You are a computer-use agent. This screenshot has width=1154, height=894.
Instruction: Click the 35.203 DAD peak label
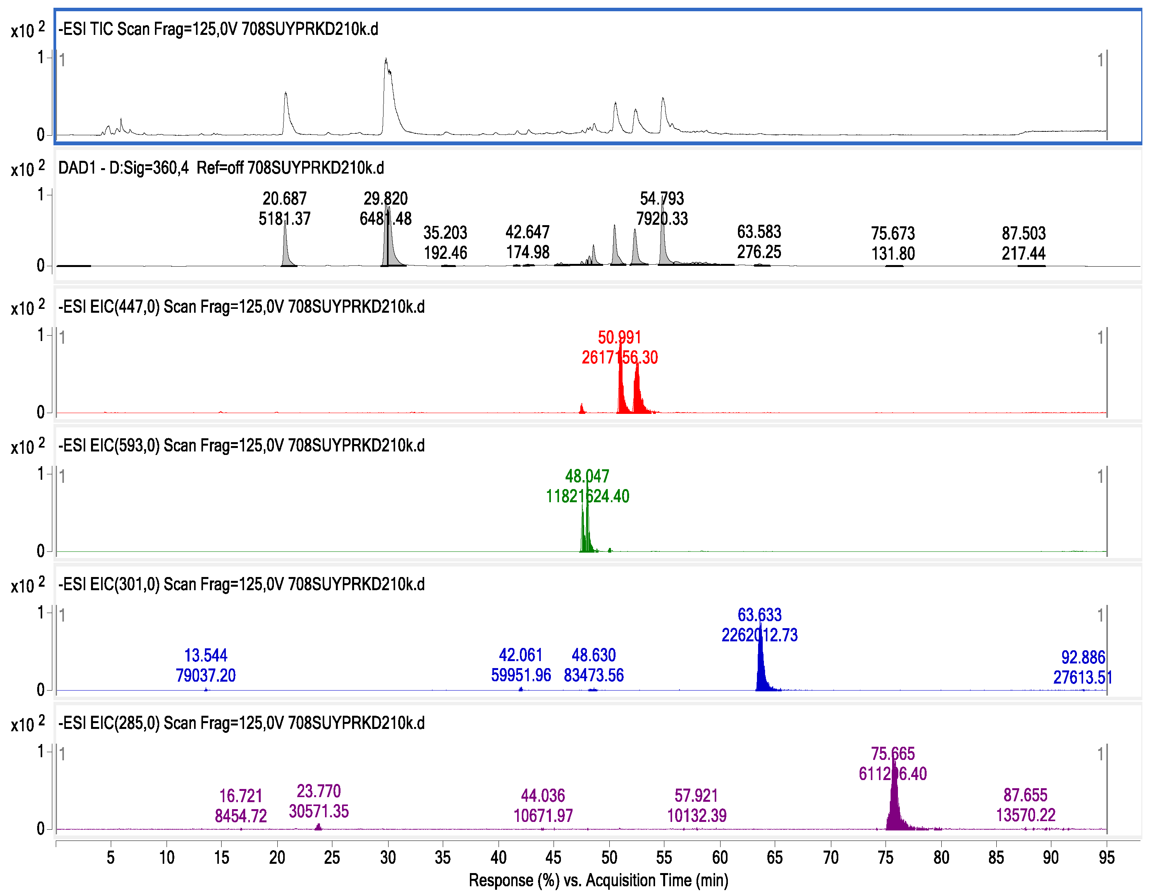445,233
